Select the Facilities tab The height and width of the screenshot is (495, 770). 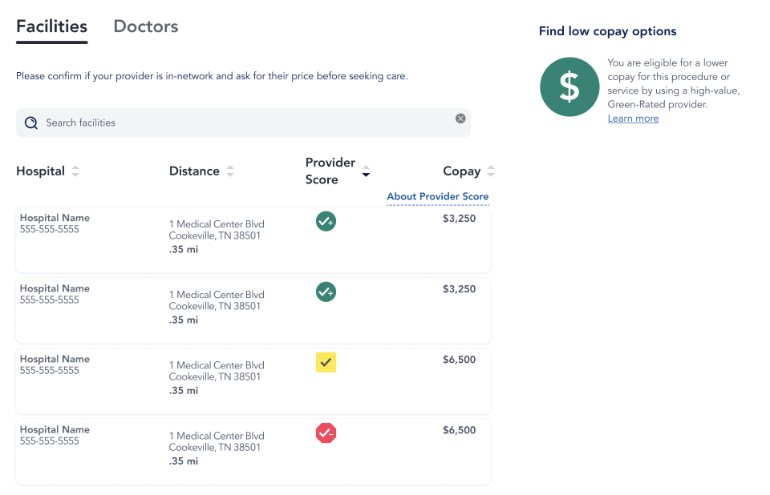tap(51, 26)
